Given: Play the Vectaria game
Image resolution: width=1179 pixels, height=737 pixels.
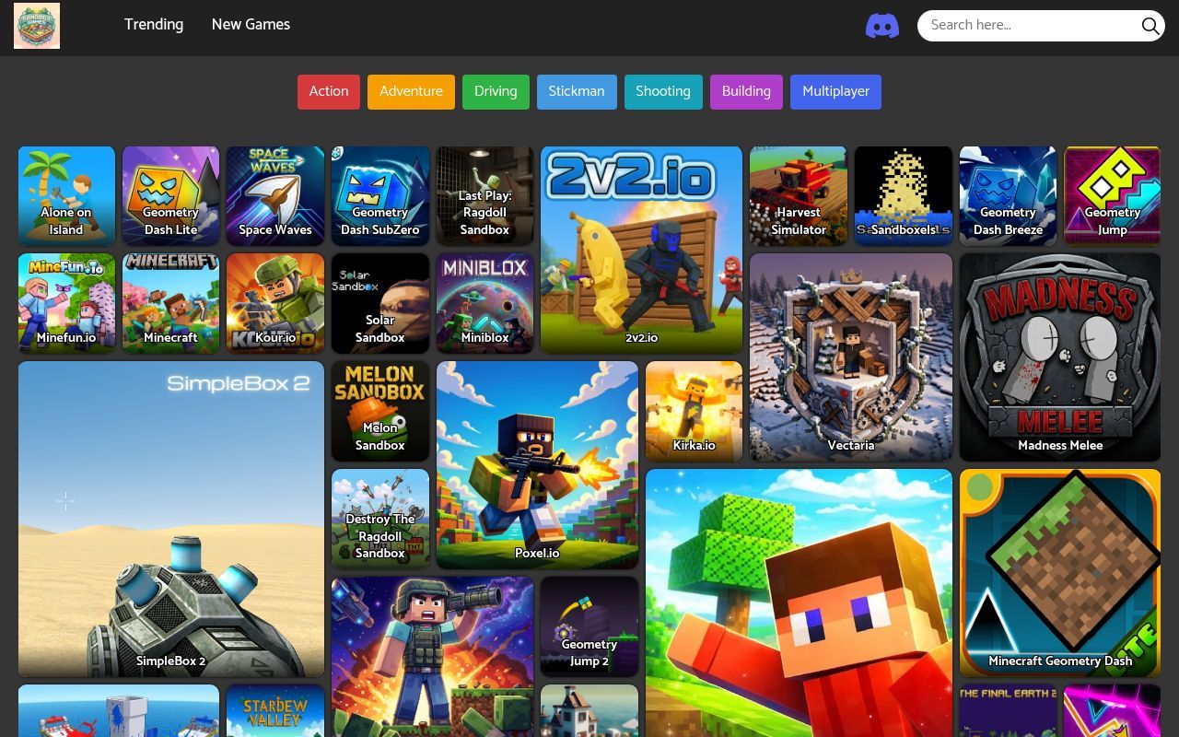Looking at the screenshot, I should click(x=851, y=357).
